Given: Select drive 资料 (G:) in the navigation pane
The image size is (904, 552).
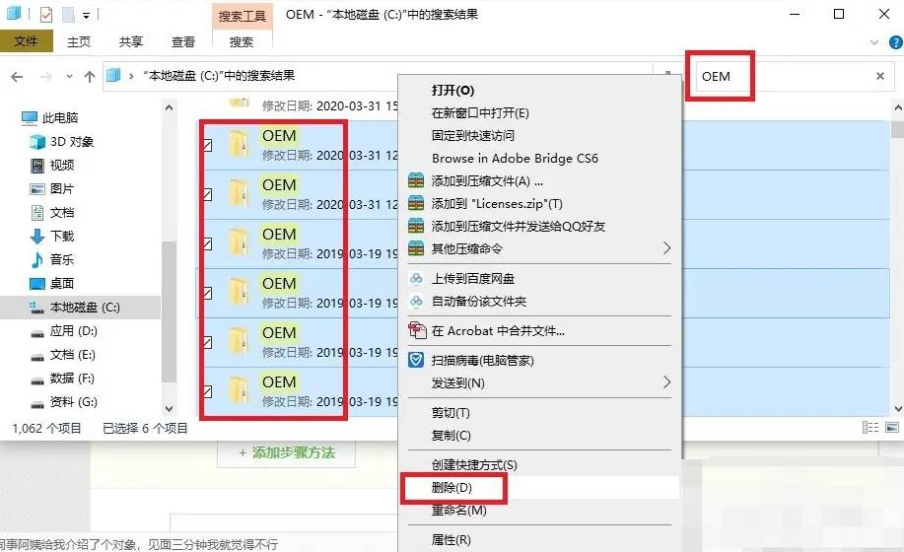Looking at the screenshot, I should 64,401.
